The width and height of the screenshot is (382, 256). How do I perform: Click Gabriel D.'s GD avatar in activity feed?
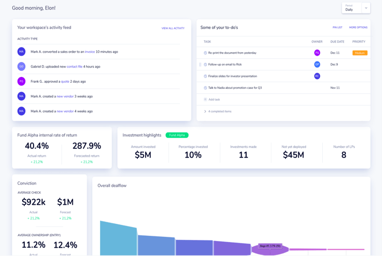(21, 66)
